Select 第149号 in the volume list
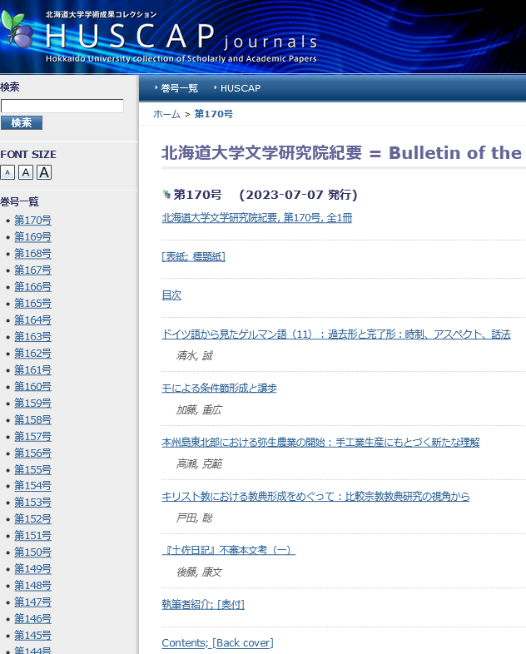 33,568
